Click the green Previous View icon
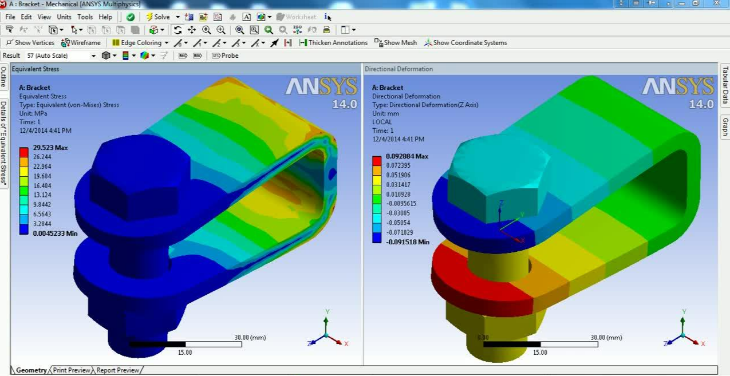The image size is (730, 376). click(269, 30)
